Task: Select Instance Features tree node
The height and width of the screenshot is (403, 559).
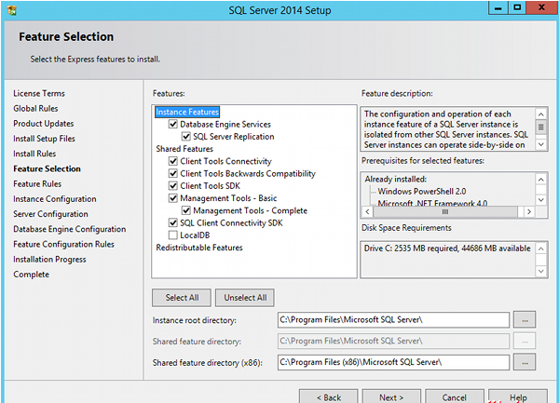Action: 187,112
